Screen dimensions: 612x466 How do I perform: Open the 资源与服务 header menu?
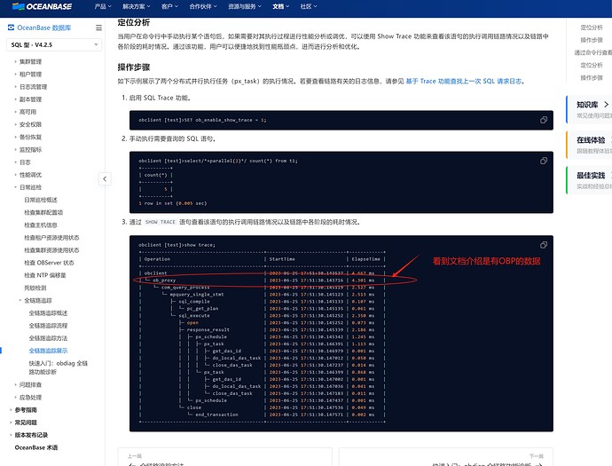tap(245, 6)
